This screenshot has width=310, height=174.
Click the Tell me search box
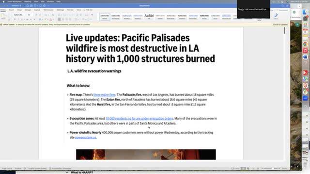pyautogui.click(x=88, y=10)
